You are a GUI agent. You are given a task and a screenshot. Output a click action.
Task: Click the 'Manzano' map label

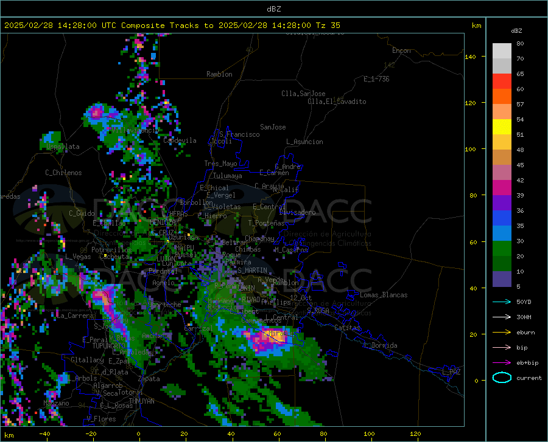(x=56, y=403)
